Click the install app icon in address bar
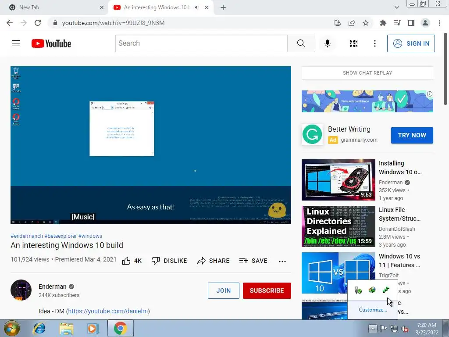 [x=338, y=23]
